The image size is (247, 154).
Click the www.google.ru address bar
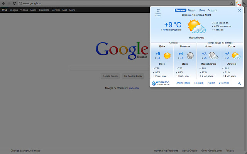click(126, 3)
